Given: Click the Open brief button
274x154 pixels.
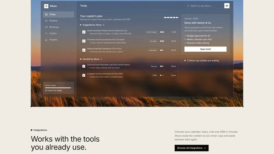Looking at the screenshot, I should coord(205,49).
